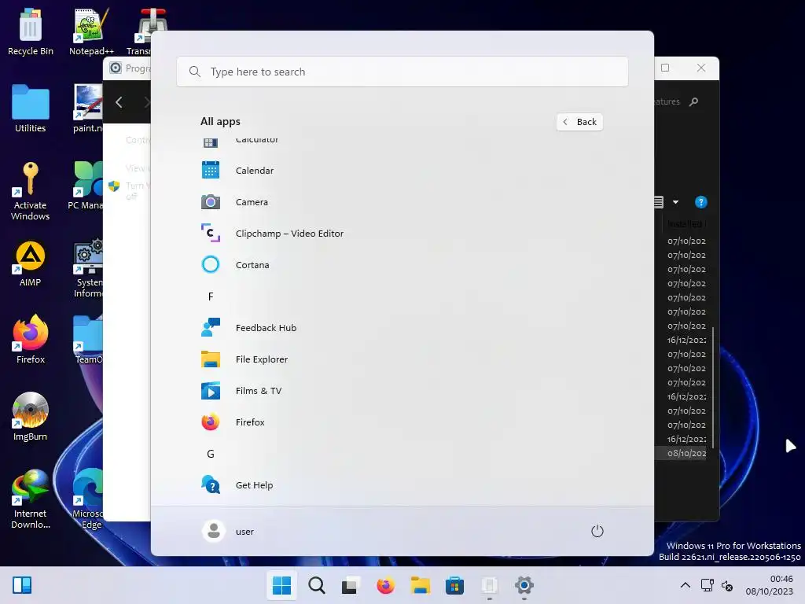Open Task View on the taskbar
This screenshot has width=805, height=604.
click(x=350, y=585)
